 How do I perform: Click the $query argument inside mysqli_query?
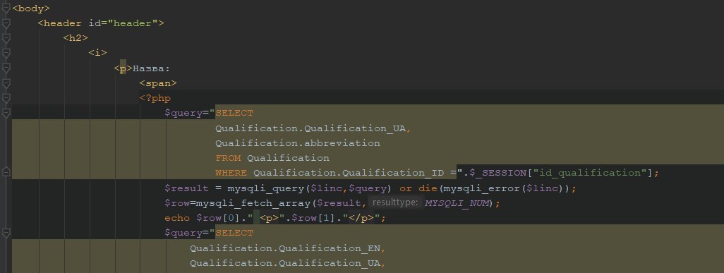pyautogui.click(x=367, y=188)
